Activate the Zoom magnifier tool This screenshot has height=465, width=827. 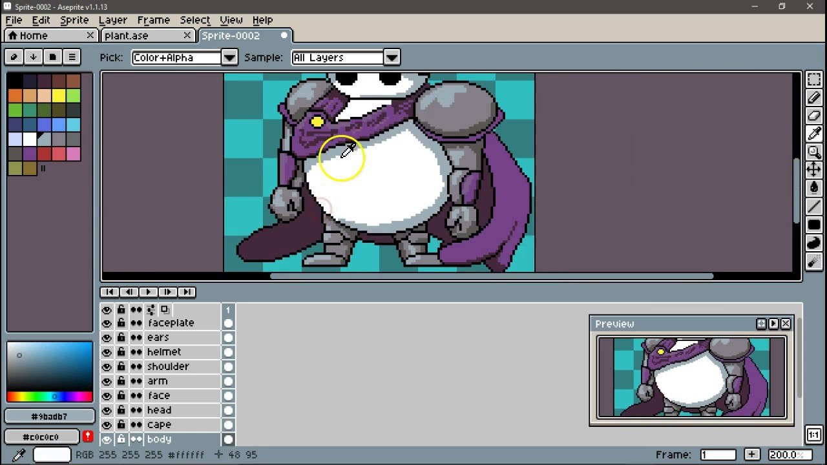point(813,152)
